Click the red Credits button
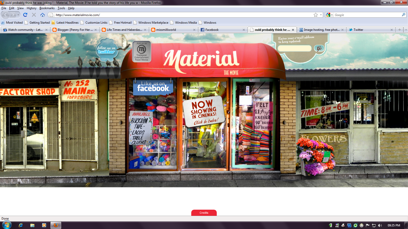The height and width of the screenshot is (229, 408). tap(204, 213)
